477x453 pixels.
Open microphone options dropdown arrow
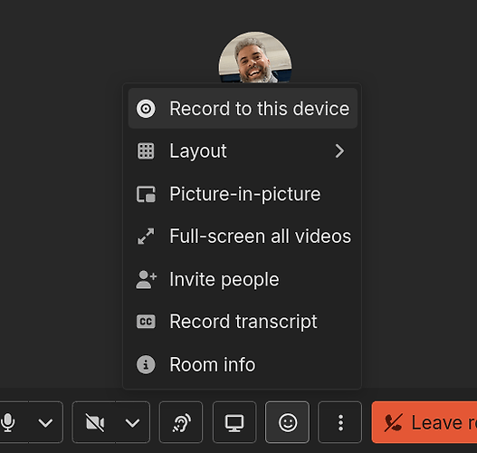coord(45,422)
